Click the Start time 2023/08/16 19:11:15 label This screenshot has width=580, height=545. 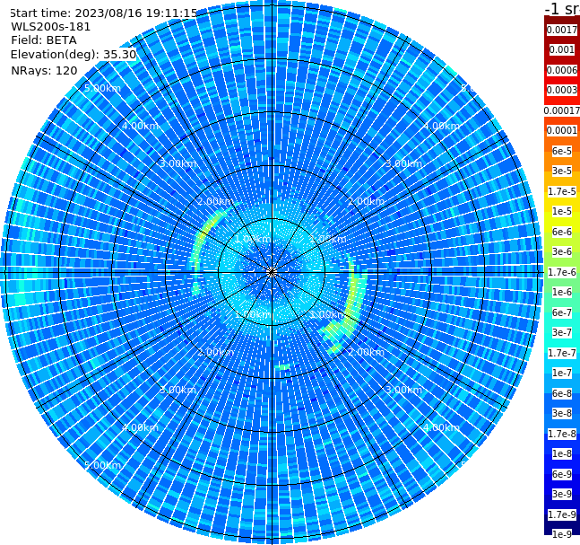104,13
